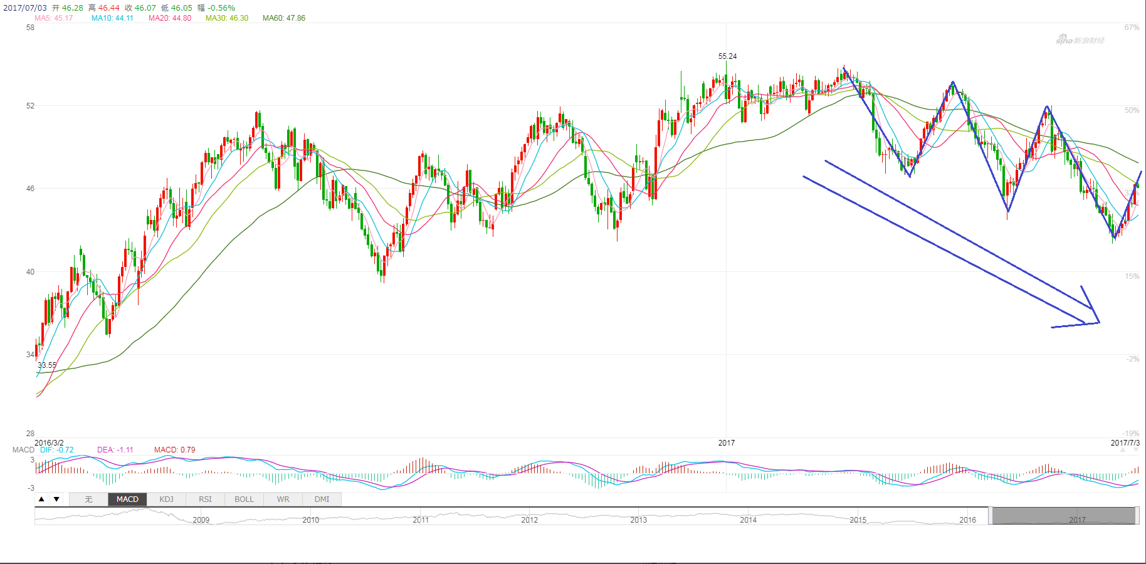Click the left handle of range selector

[990, 516]
